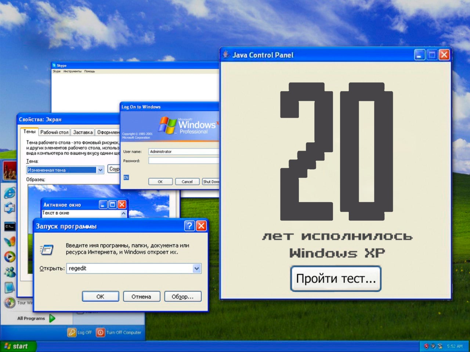
Task: Open the sync arrows icon below Internet Explorer
Action: pyautogui.click(x=10, y=208)
